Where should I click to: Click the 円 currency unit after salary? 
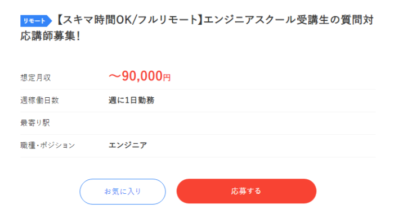click(167, 78)
